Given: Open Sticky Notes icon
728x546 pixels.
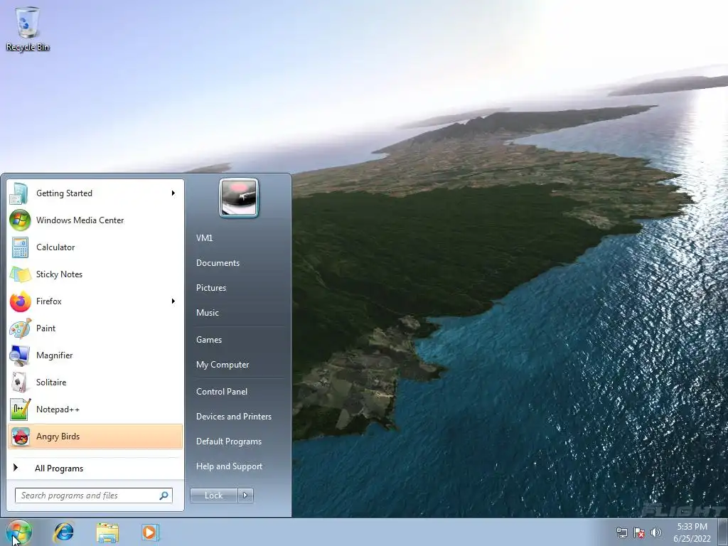Looking at the screenshot, I should click(19, 274).
